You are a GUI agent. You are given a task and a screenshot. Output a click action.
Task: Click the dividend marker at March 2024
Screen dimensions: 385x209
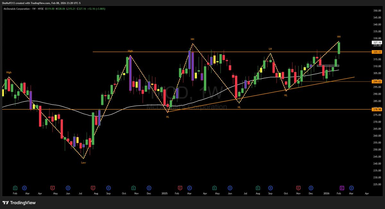click(x=24, y=187)
